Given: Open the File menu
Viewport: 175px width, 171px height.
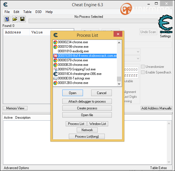Looking at the screenshot, I should [x=7, y=12].
